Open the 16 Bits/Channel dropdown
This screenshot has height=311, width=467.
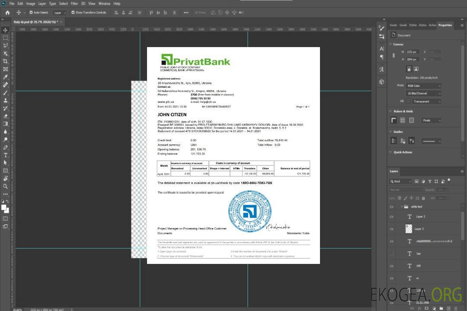click(424, 93)
